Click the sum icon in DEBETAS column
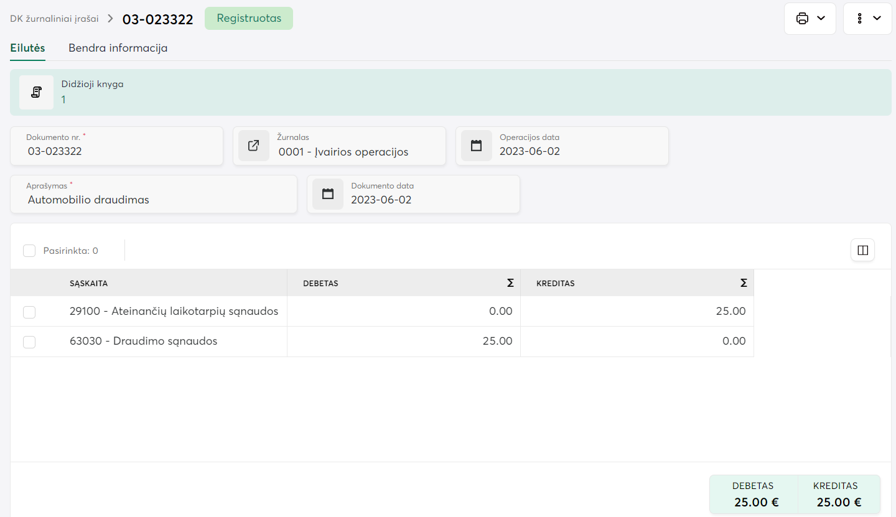896x517 pixels. pyautogui.click(x=510, y=283)
